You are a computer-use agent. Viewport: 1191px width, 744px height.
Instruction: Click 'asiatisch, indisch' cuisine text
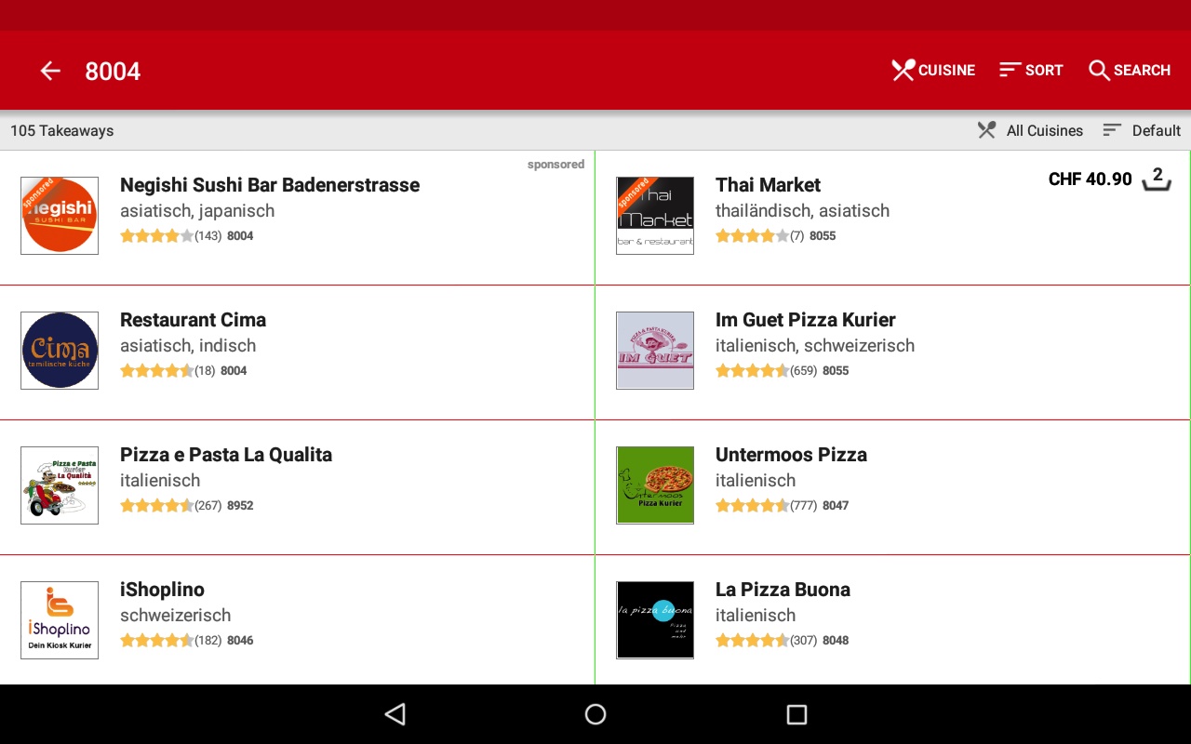pos(188,346)
